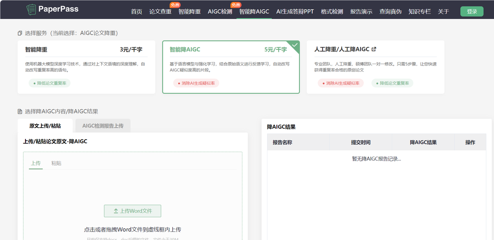
Task: Open the AIGC检测 nav item
Action: 220,12
